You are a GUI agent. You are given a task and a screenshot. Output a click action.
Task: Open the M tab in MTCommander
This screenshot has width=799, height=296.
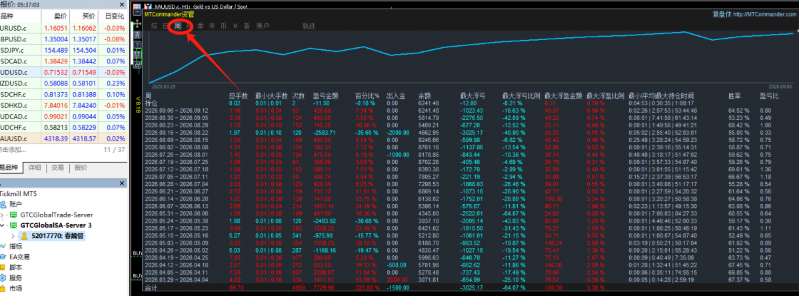[x=235, y=25]
